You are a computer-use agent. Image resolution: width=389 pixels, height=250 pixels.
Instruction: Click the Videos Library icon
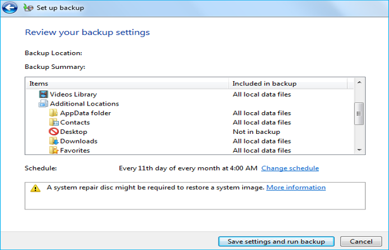click(x=43, y=94)
